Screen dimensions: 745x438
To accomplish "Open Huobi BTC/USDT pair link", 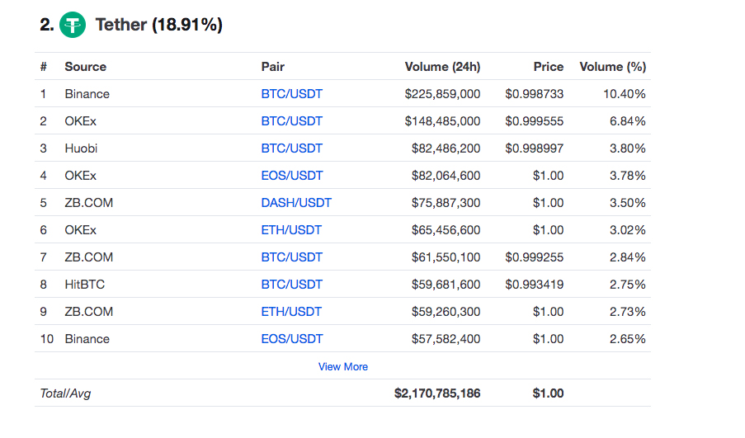I will click(x=292, y=148).
